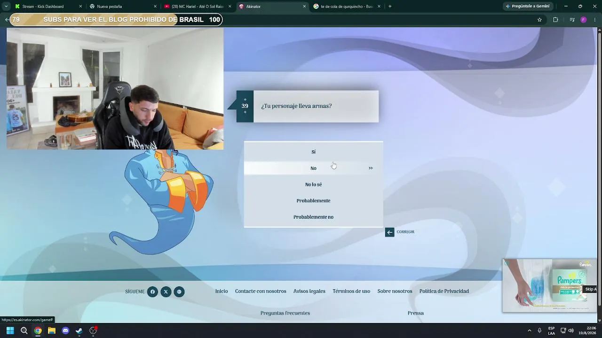
Task: Close the "Nueva pestaña" tab
Action: point(155,7)
